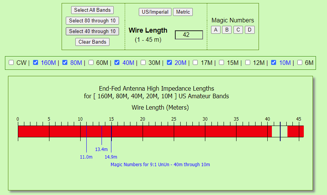Switch units to Metric
The image size is (327, 195).
coord(183,12)
